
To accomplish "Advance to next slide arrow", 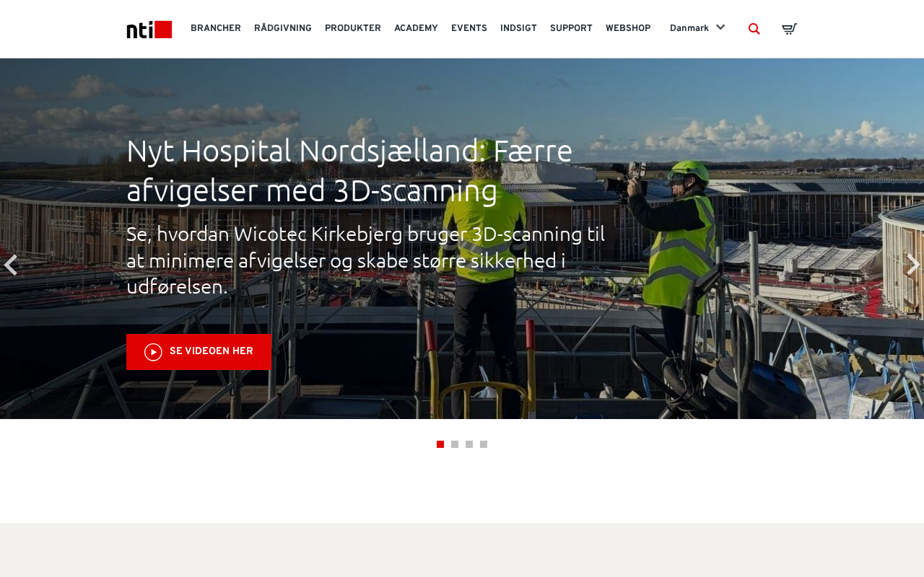I will (913, 265).
